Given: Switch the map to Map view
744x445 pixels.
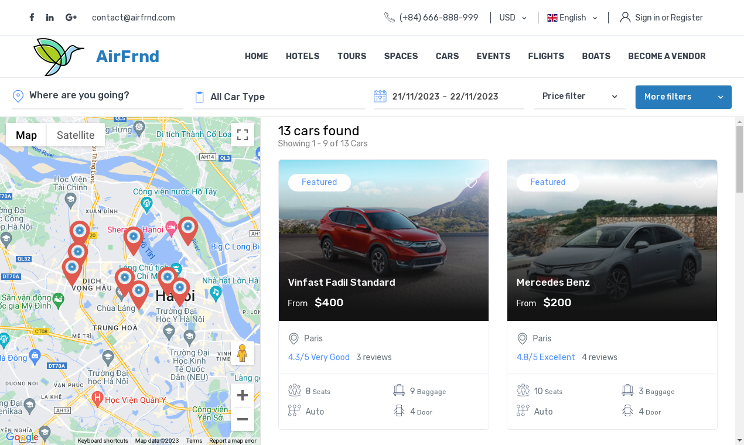Looking at the screenshot, I should [26, 135].
